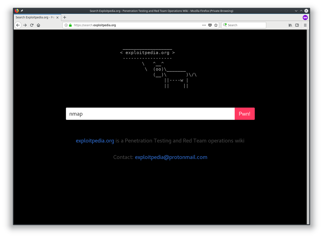
Task: Focus the nmap search input field
Action: [x=150, y=114]
